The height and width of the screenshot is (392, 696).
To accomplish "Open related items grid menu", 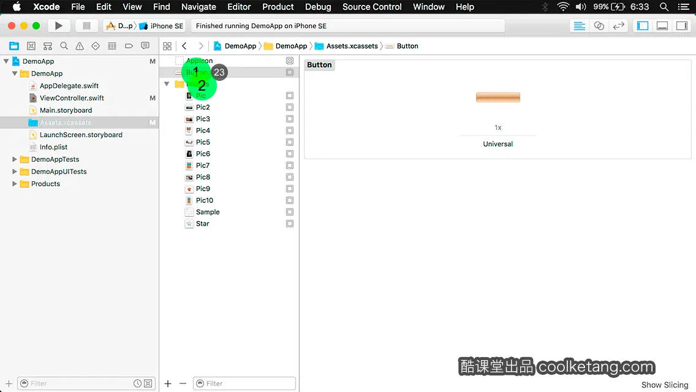I will click(167, 46).
